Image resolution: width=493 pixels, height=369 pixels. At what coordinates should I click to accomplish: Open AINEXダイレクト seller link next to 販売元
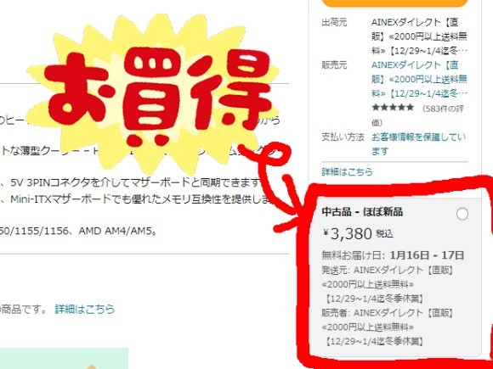pos(419,79)
